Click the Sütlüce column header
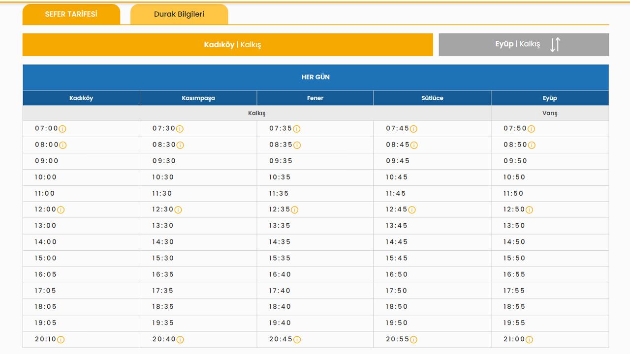 point(432,98)
